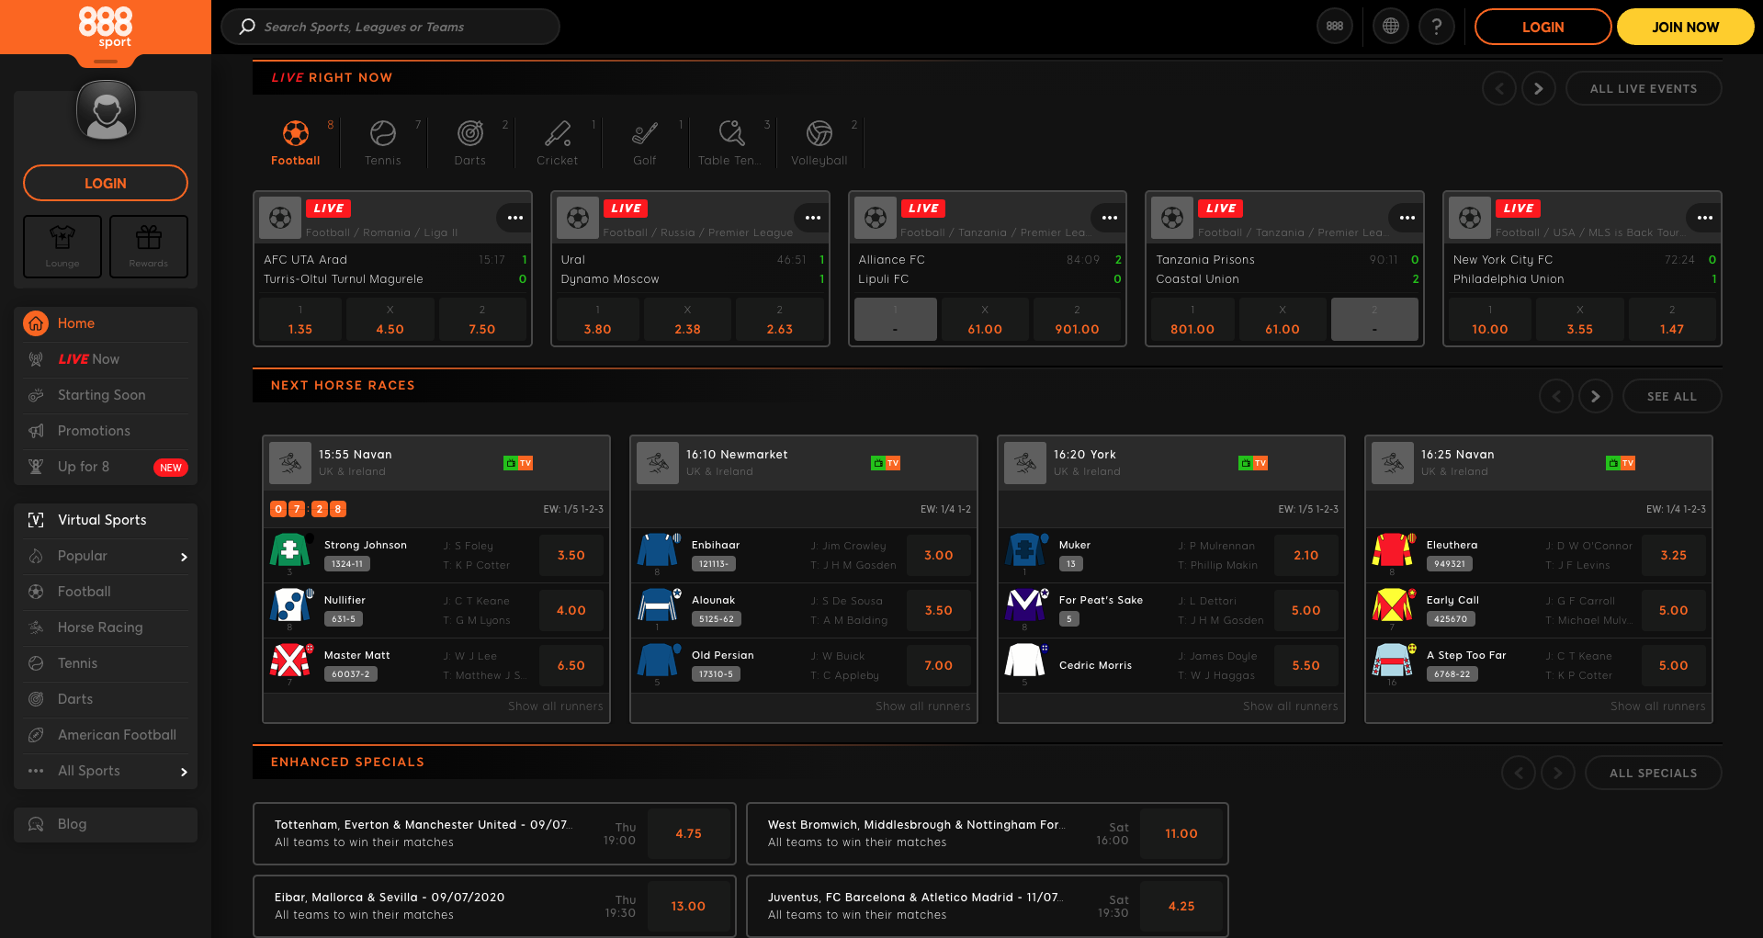1763x938 pixels.
Task: Expand the Popular sidebar submenu
Action: [184, 557]
